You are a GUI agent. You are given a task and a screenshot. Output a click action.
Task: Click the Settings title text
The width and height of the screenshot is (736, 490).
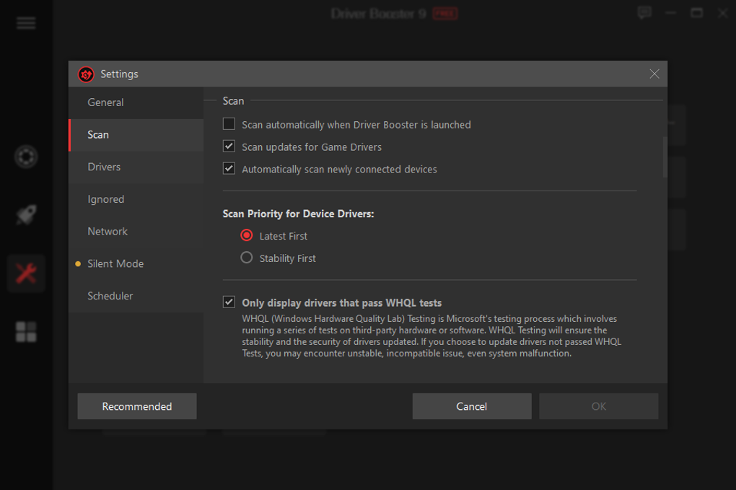tap(119, 74)
